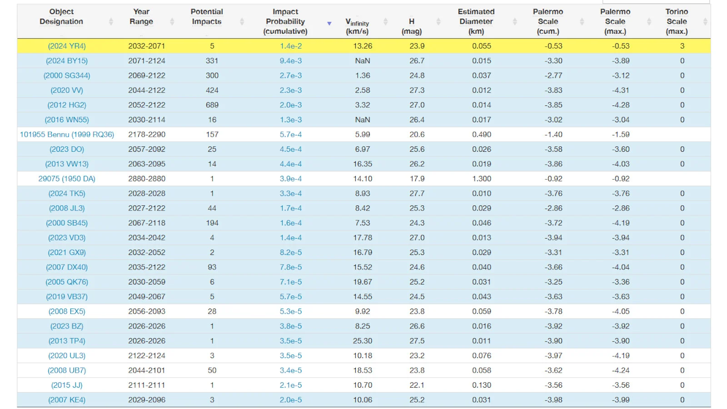Click sort arrows beside Palermo Scale (cum.) header
The width and height of the screenshot is (727, 409).
point(582,21)
